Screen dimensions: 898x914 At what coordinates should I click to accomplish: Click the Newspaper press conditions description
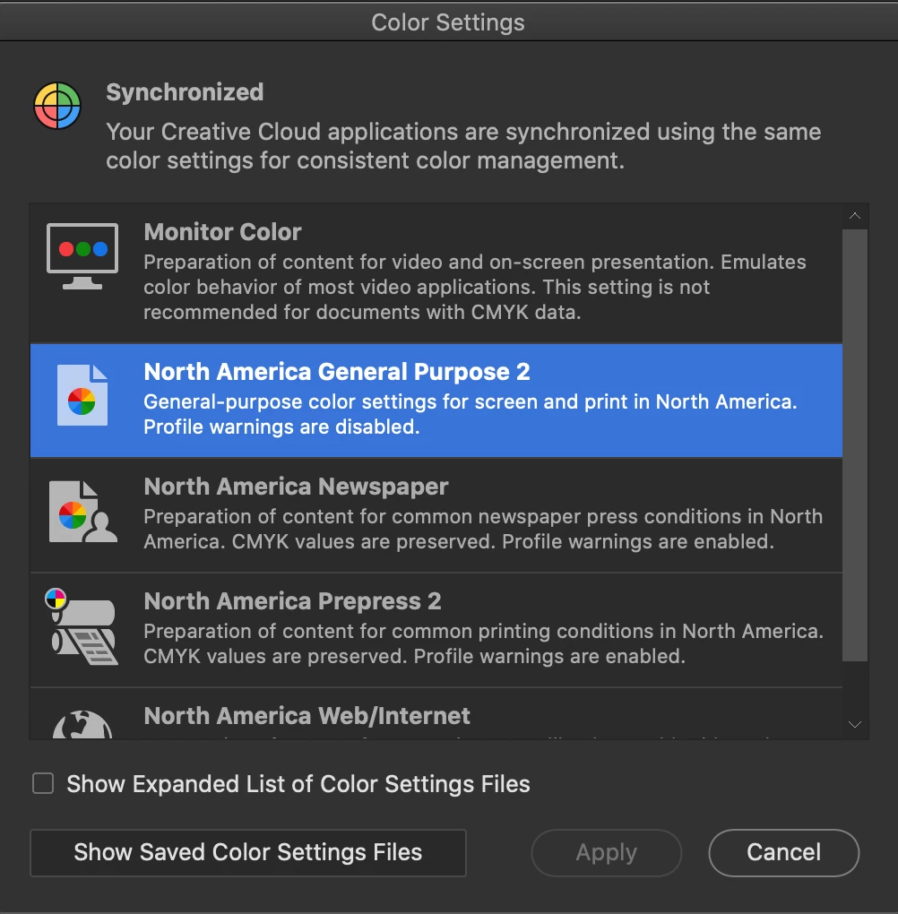[x=483, y=530]
